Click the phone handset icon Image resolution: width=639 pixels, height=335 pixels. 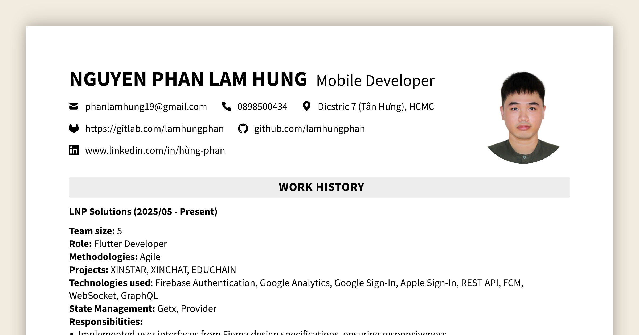pyautogui.click(x=227, y=106)
